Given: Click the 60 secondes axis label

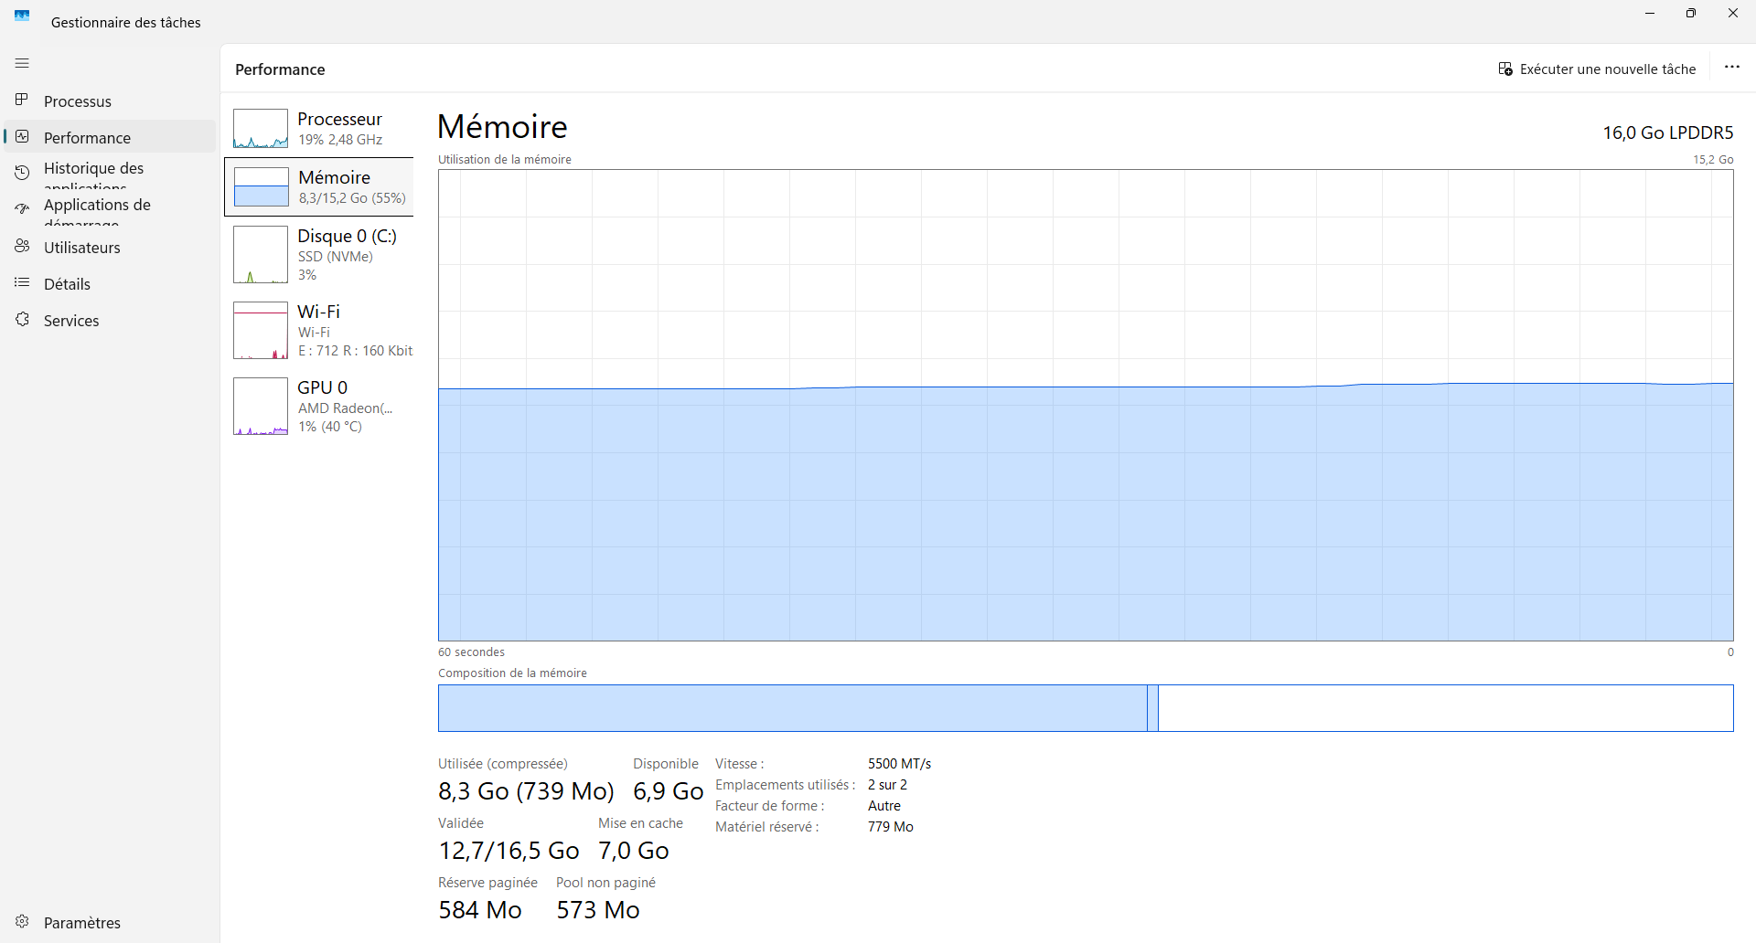Looking at the screenshot, I should [471, 652].
